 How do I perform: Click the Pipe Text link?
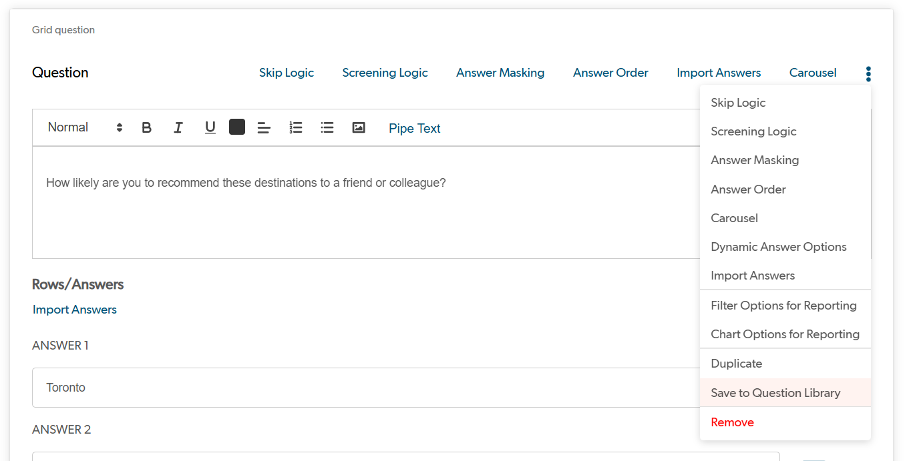[x=414, y=128]
